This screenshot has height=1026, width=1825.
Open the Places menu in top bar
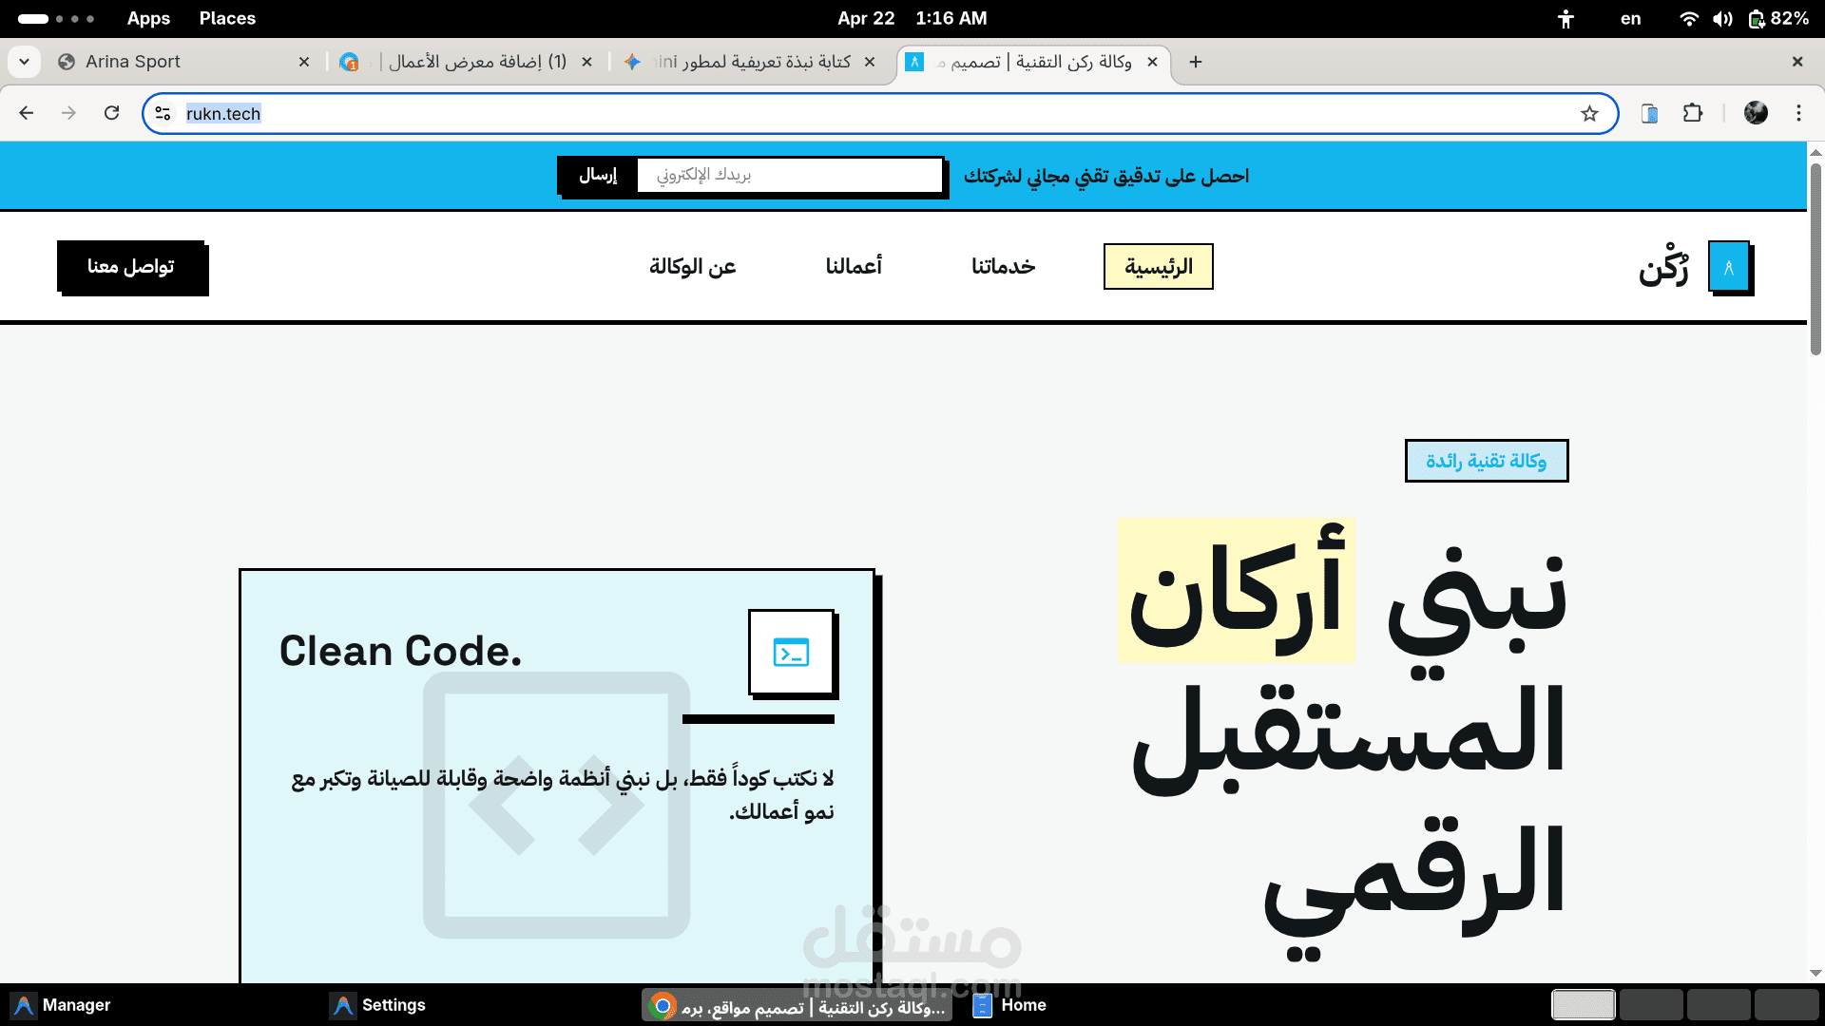click(227, 18)
